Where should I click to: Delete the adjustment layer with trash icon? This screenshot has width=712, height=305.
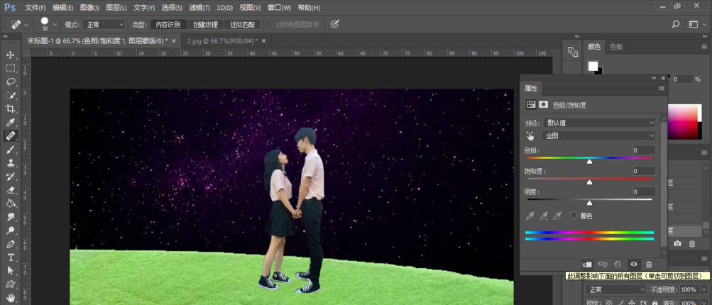pos(649,264)
